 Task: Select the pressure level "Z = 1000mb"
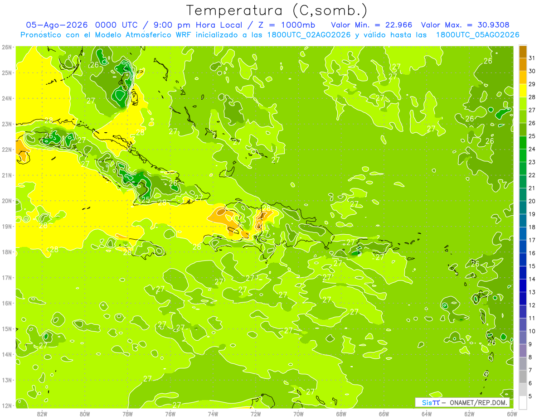(286, 25)
